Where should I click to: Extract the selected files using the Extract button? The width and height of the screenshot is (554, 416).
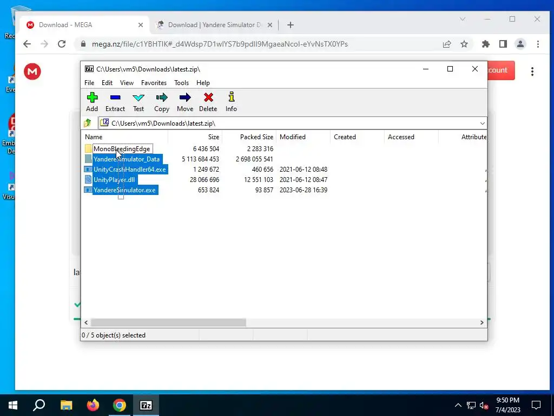[x=115, y=102]
